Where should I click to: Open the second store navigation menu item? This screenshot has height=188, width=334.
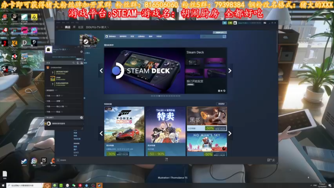point(123,36)
